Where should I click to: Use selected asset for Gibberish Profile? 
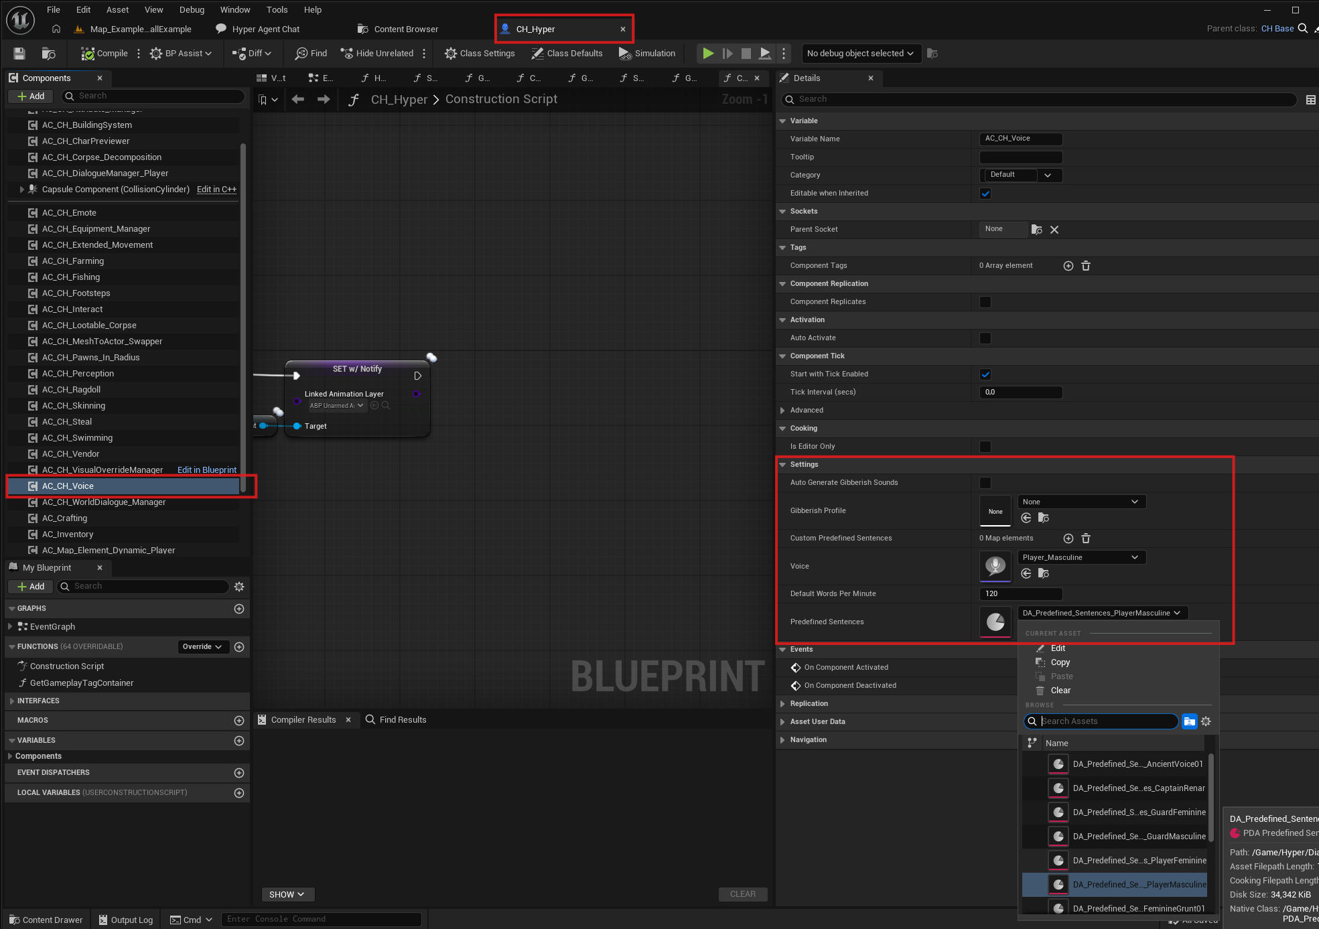click(1026, 518)
